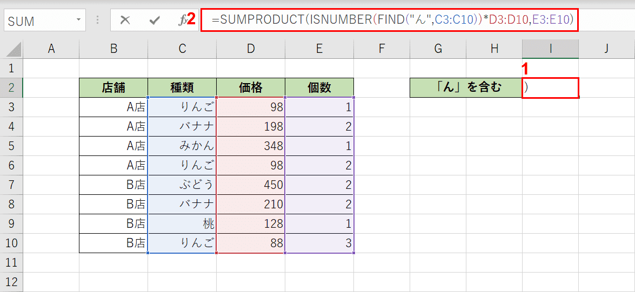Image resolution: width=635 pixels, height=292 pixels.
Task: Select the price cell 128
Action: tap(251, 223)
